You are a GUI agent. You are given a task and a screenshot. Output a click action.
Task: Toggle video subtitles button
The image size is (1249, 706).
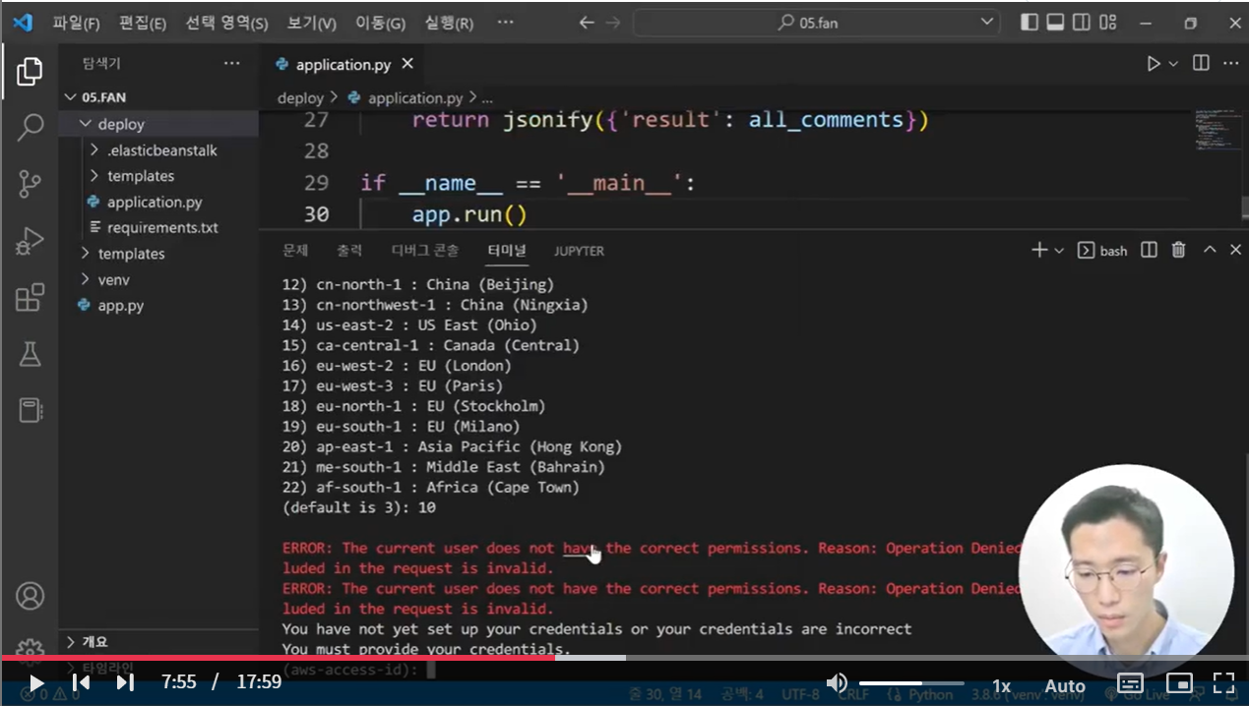point(1130,682)
